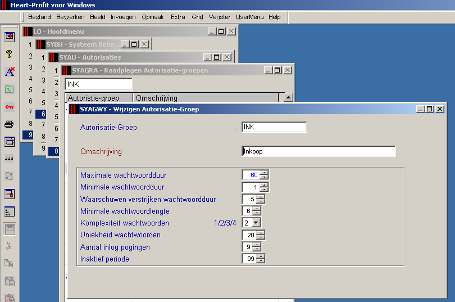The height and width of the screenshot is (302, 455).
Task: Select highlighted row 8 in SYAU - Autorisaties
Action: (54, 151)
